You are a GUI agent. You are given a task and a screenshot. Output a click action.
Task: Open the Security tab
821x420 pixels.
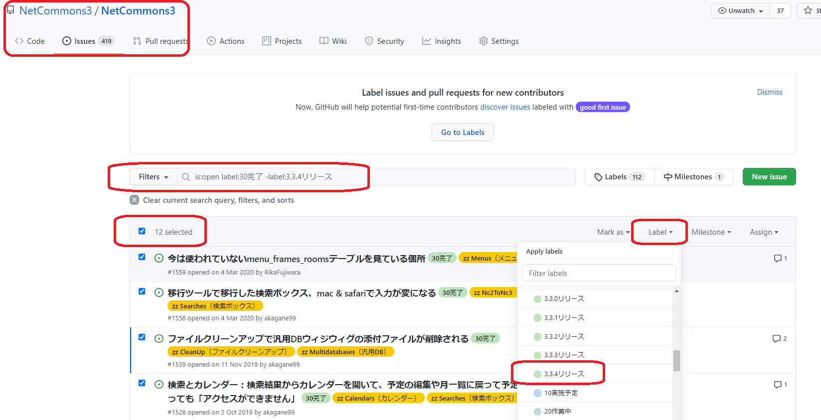[384, 41]
